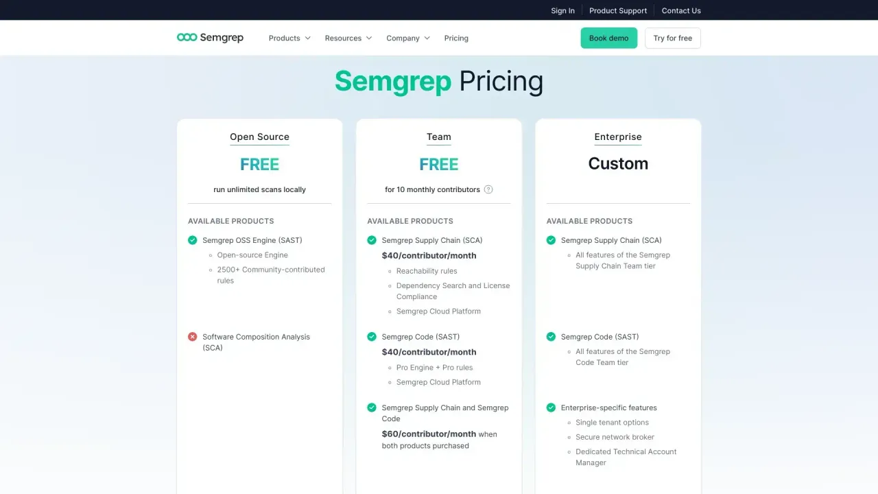This screenshot has height=494, width=878.
Task: Click 'run unlimited scans locally' text
Action: pyautogui.click(x=259, y=189)
